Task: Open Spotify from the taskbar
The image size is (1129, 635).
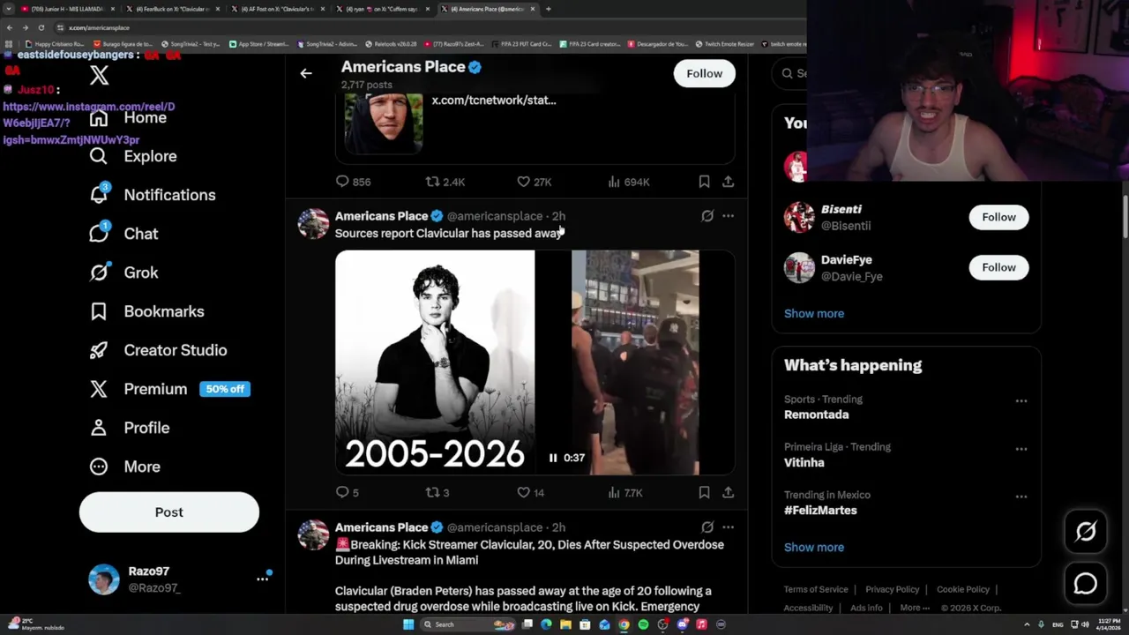Action: [x=643, y=624]
